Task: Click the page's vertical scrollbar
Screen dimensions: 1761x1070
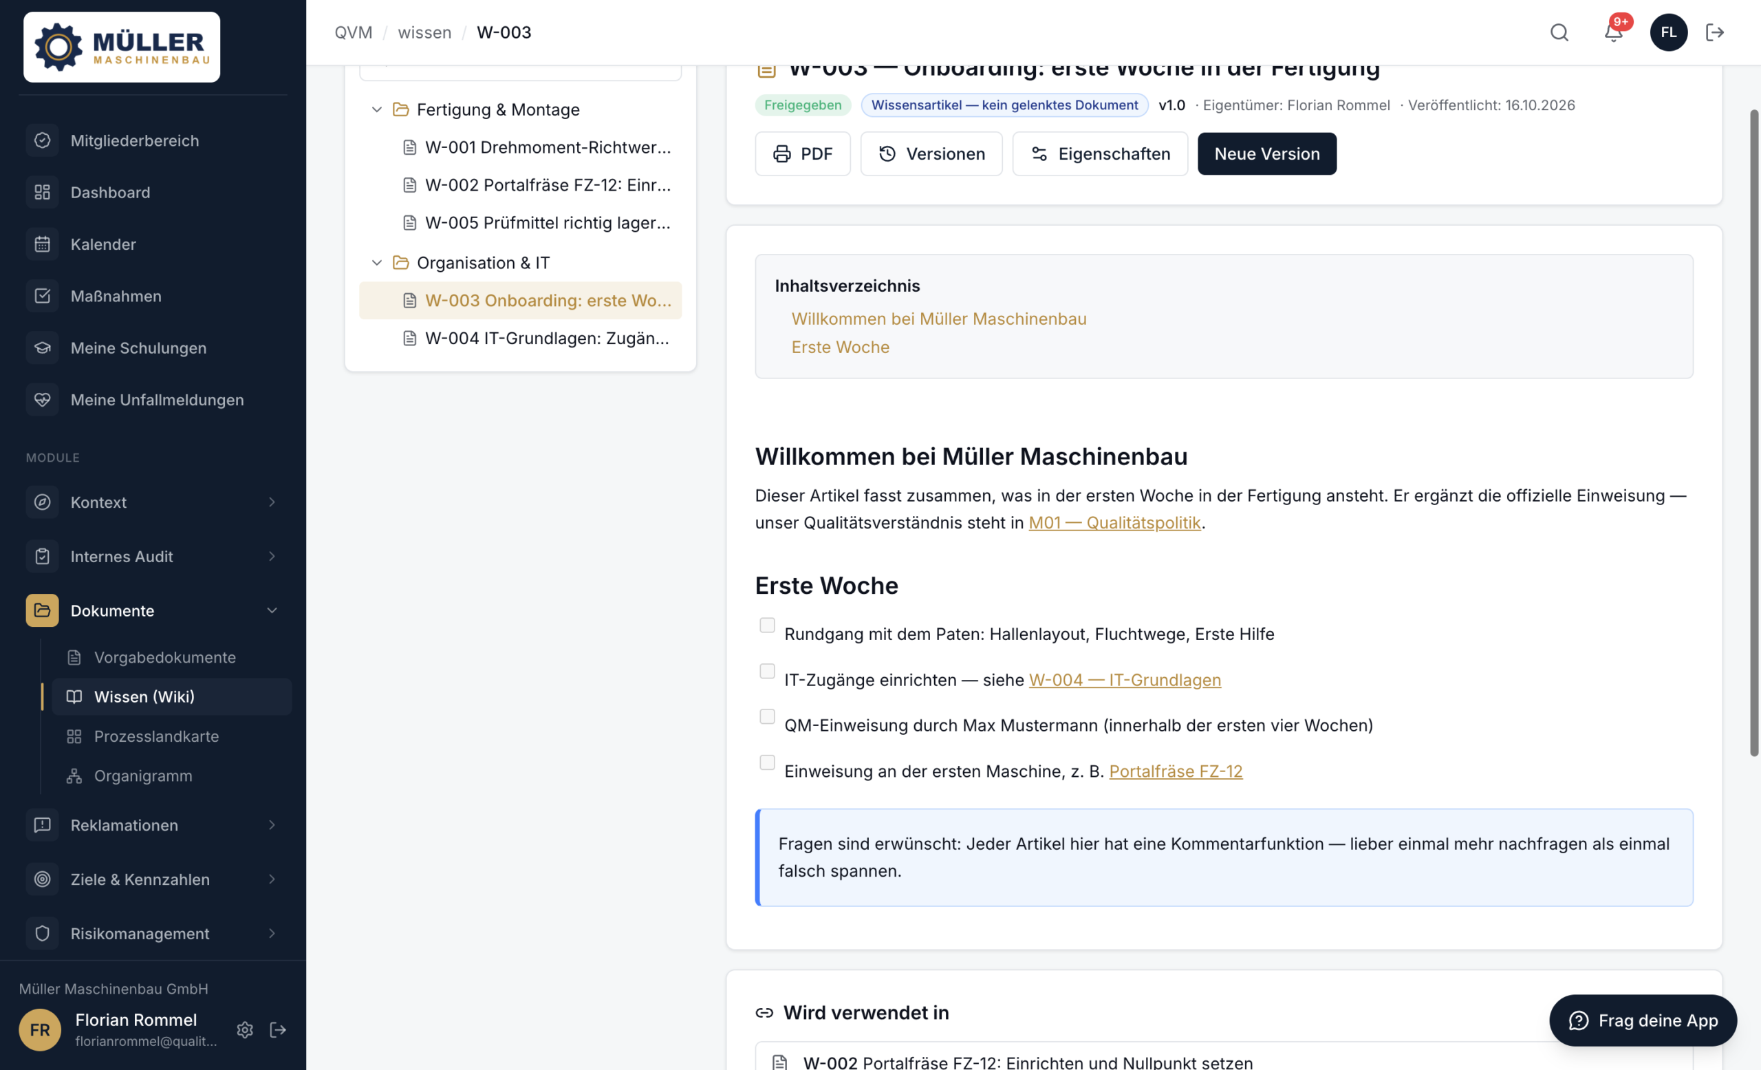Action: coord(1753,432)
